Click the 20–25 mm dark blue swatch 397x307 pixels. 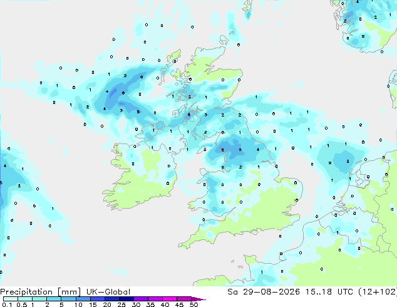(111, 299)
